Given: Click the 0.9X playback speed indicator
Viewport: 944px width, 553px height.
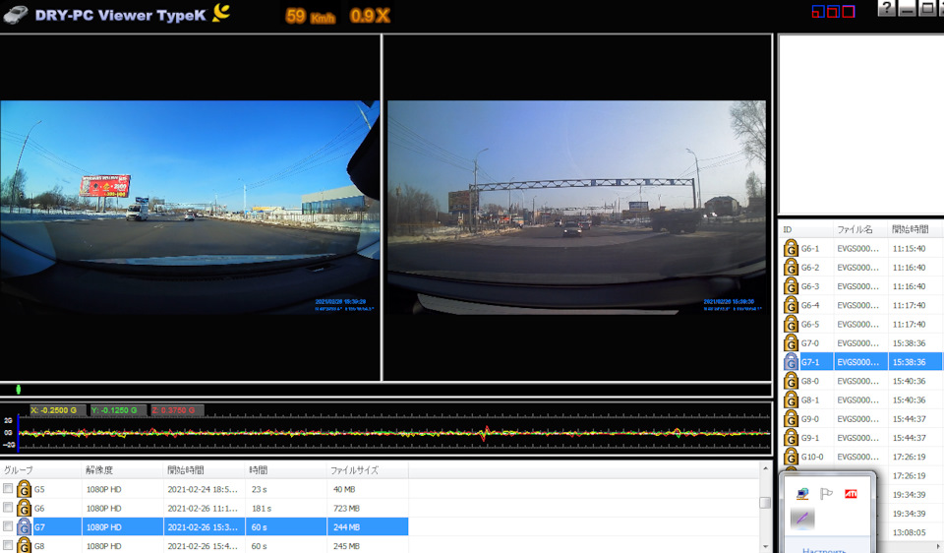Looking at the screenshot, I should pos(370,17).
